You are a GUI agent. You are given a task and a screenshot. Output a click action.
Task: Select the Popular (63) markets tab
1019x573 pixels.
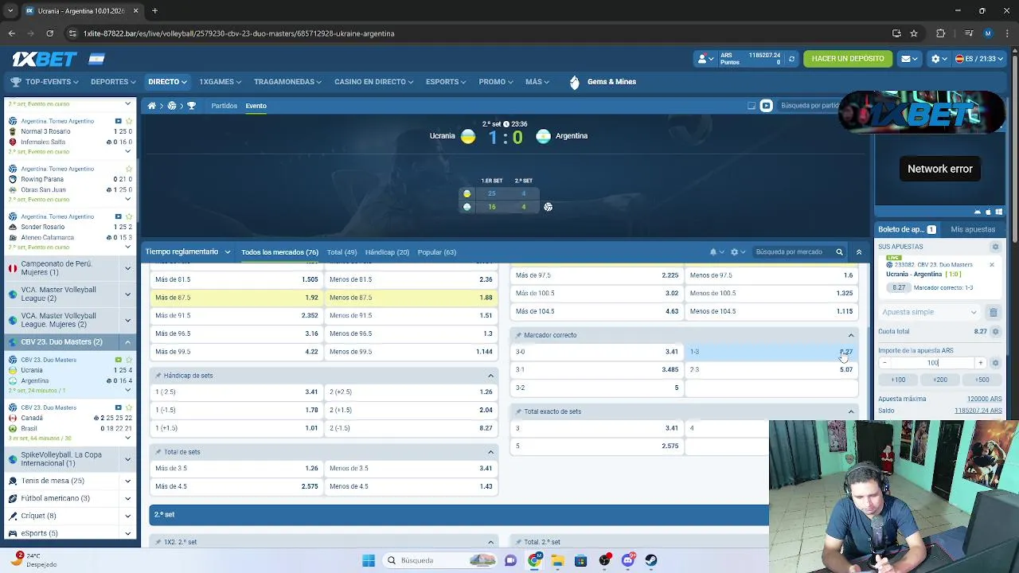coord(437,252)
